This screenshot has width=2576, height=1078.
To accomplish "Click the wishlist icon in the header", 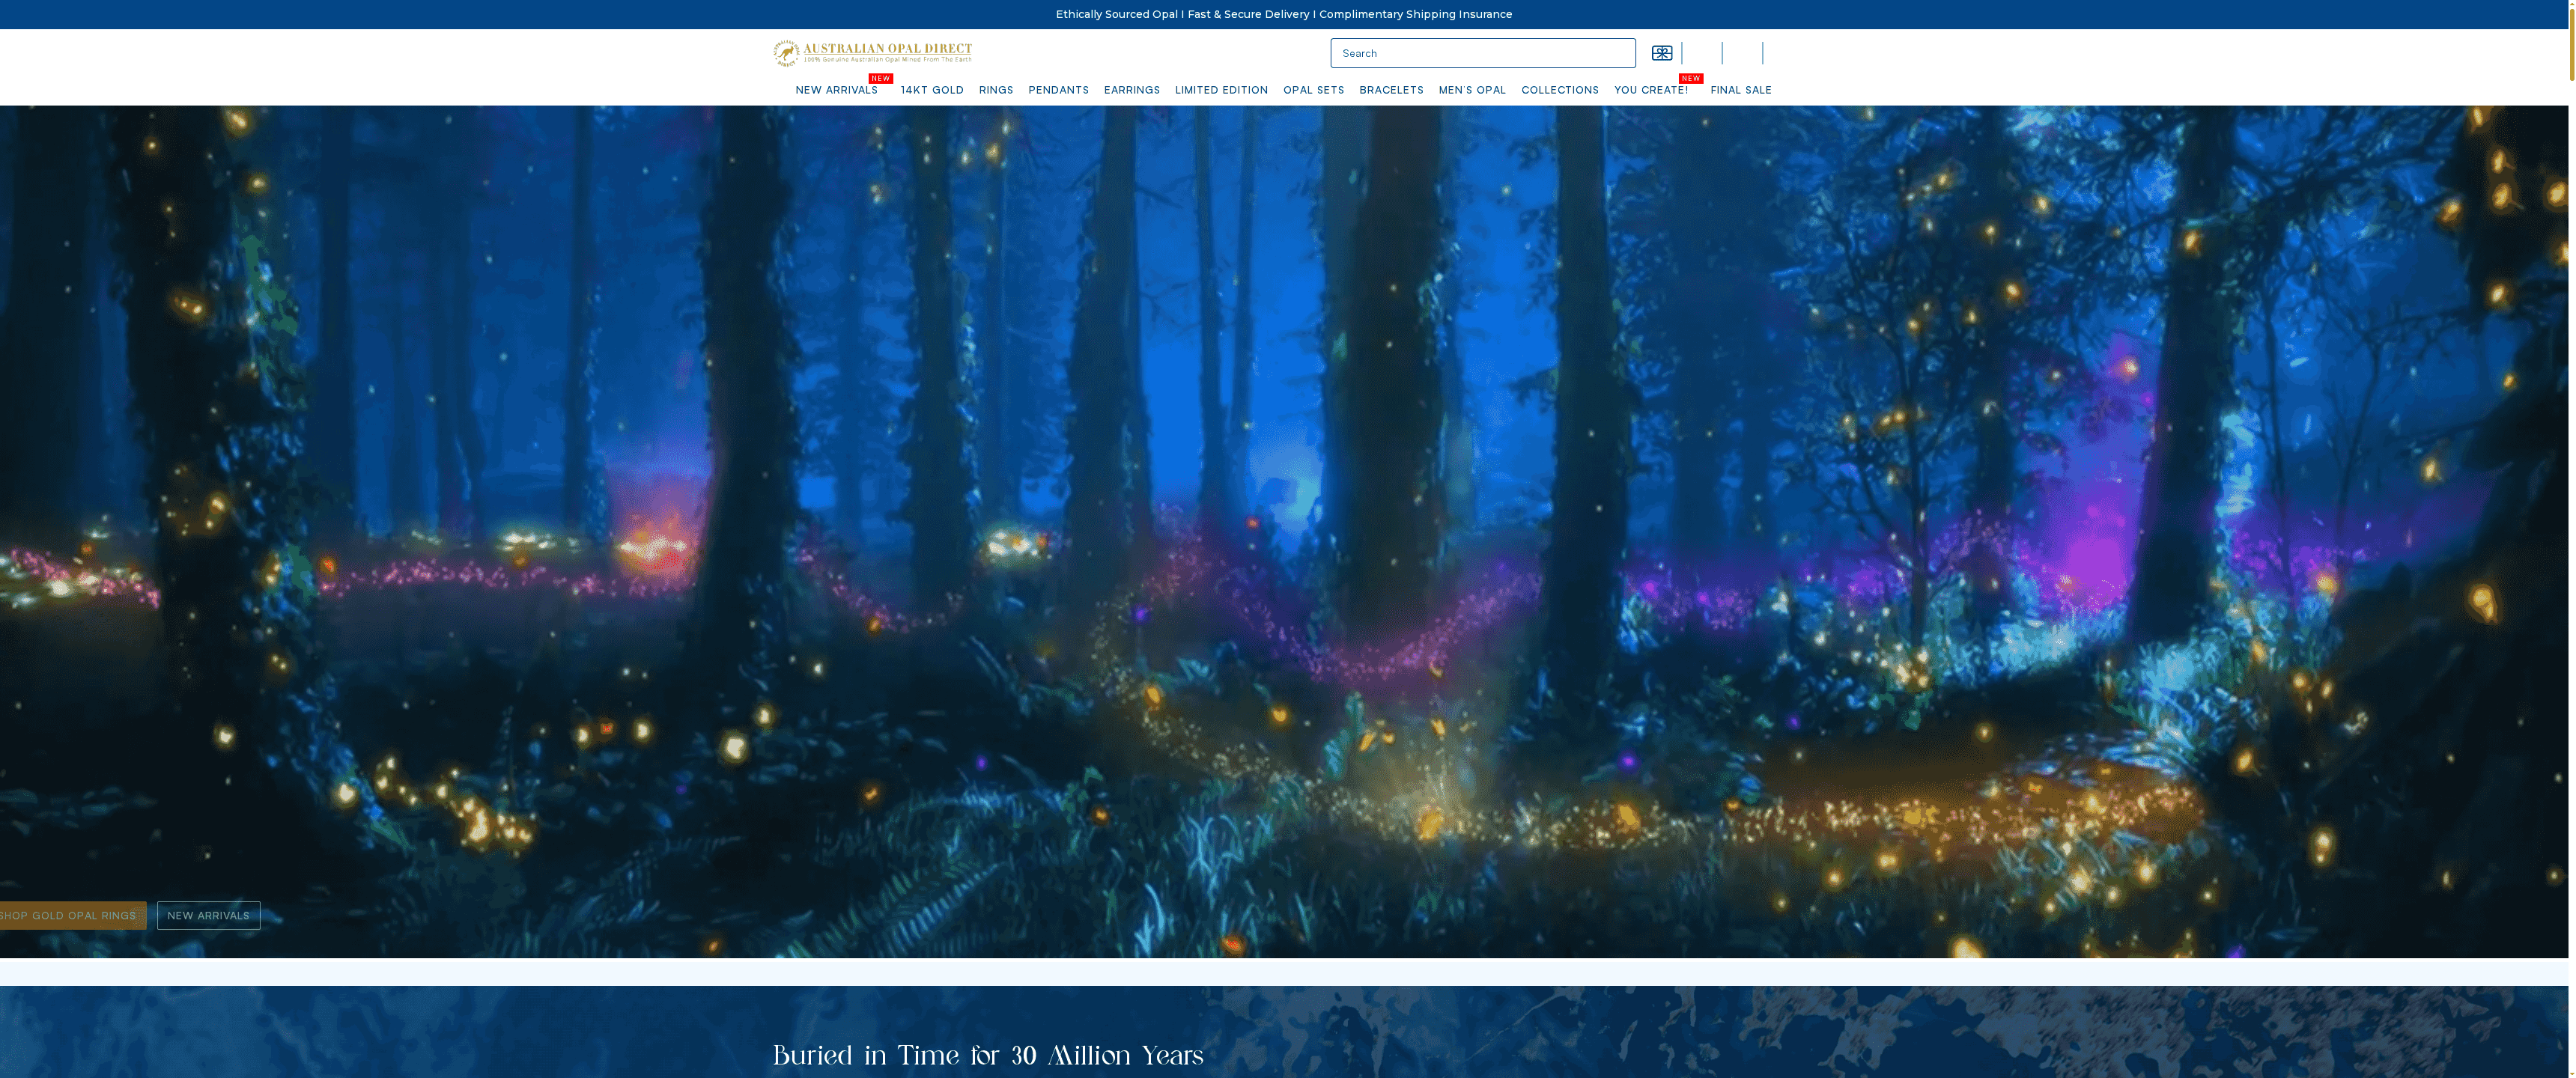I will pos(1743,54).
